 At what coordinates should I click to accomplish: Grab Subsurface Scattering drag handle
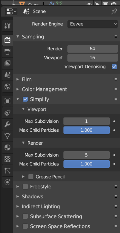pyautogui.click(x=116, y=216)
